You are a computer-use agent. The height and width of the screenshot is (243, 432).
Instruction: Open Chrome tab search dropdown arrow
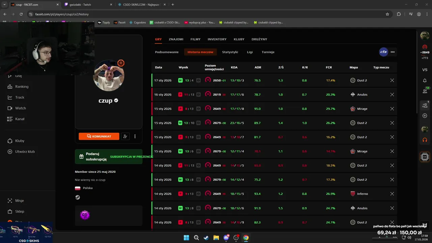pos(4,4)
